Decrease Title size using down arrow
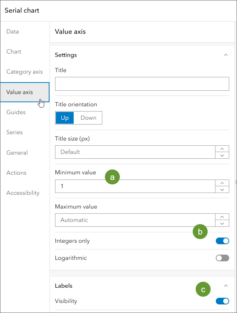This screenshot has height=313, width=237. [222, 155]
